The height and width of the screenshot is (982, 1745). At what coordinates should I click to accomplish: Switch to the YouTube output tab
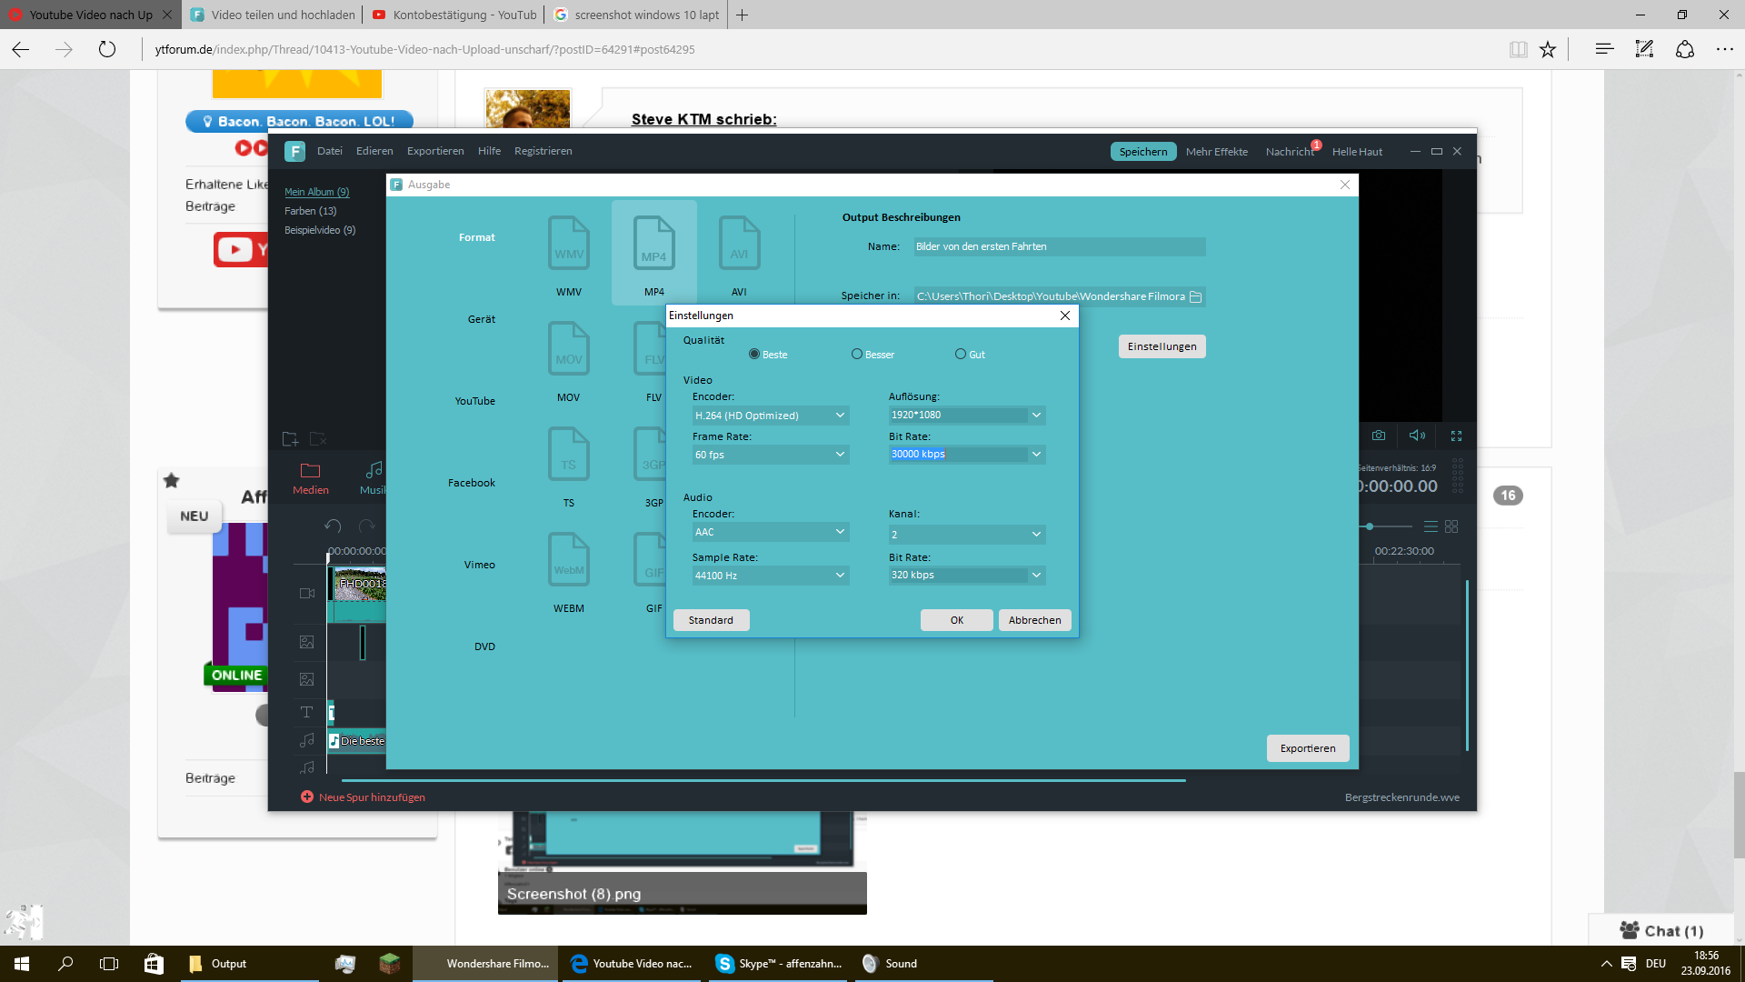(474, 401)
